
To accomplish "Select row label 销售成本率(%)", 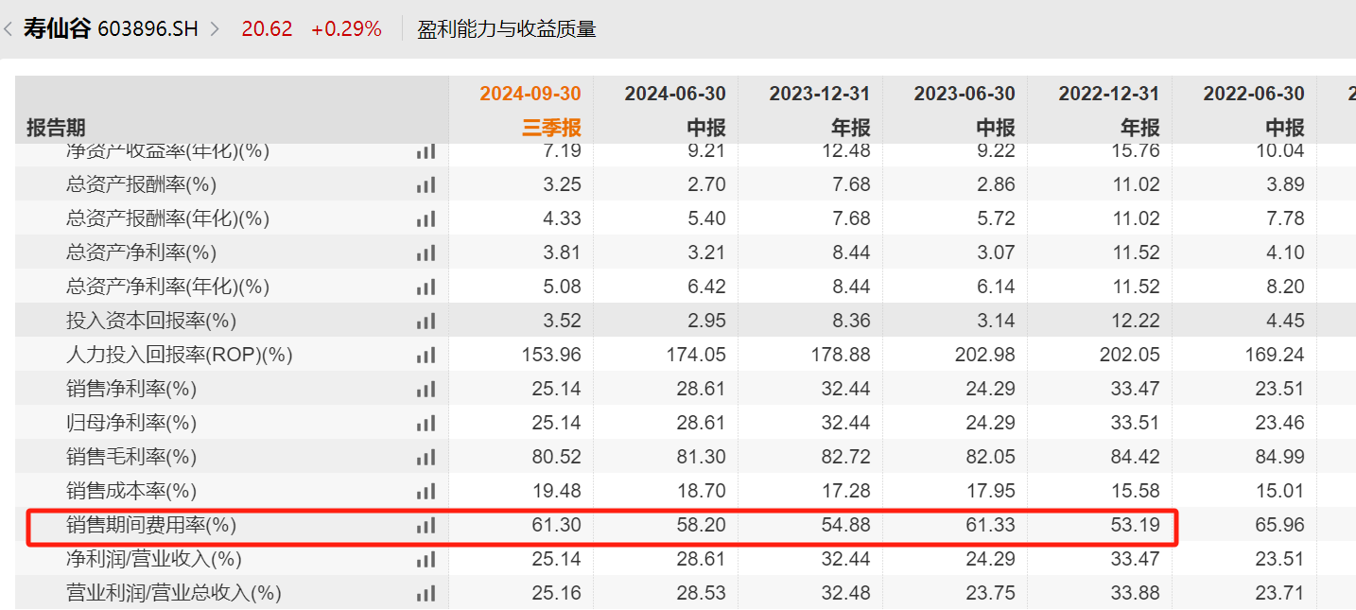I will click(130, 491).
